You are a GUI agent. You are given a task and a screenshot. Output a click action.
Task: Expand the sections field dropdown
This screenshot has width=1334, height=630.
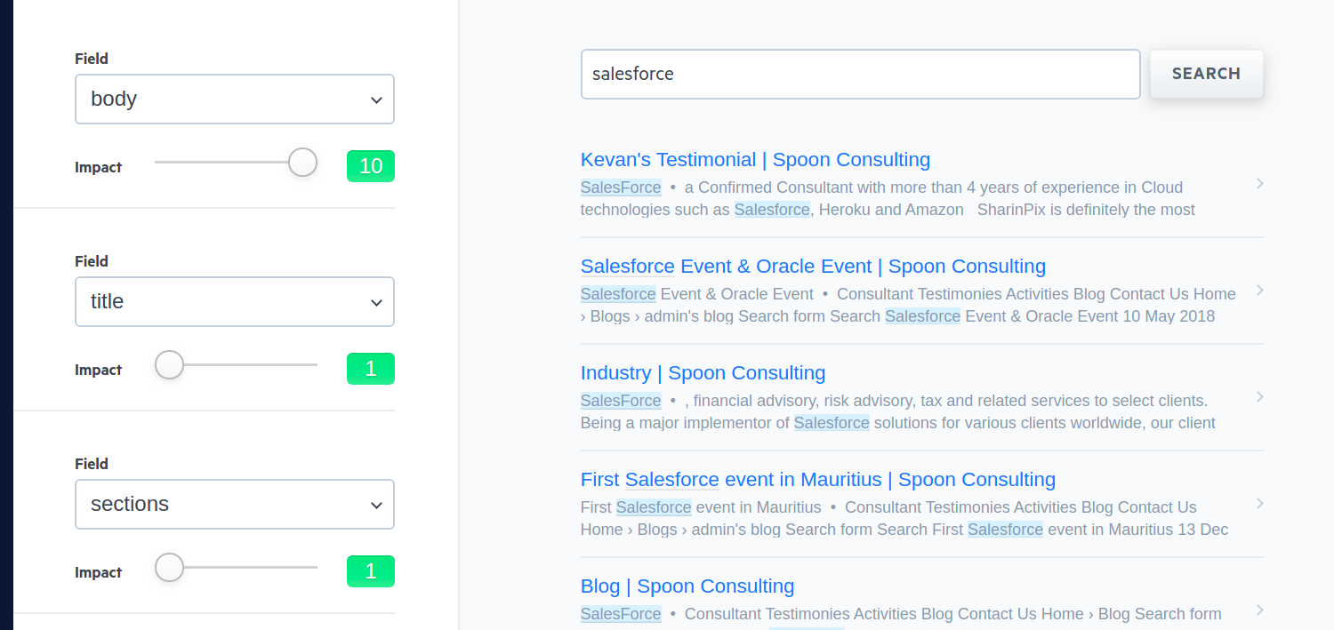point(235,505)
